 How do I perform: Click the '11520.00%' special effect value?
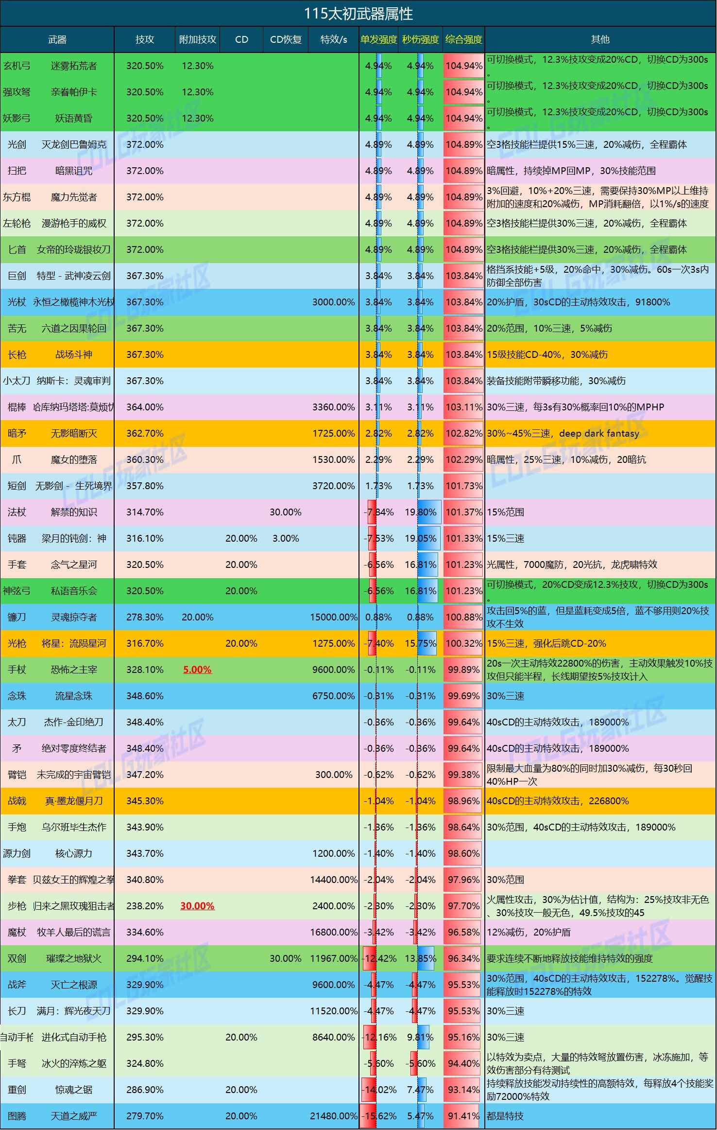(334, 1011)
